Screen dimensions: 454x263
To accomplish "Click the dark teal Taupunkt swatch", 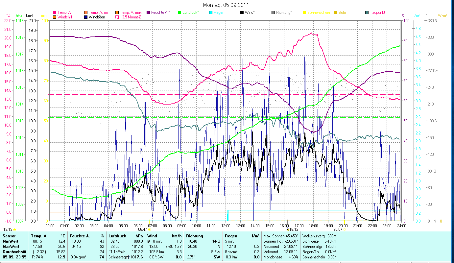I will pos(367,12).
